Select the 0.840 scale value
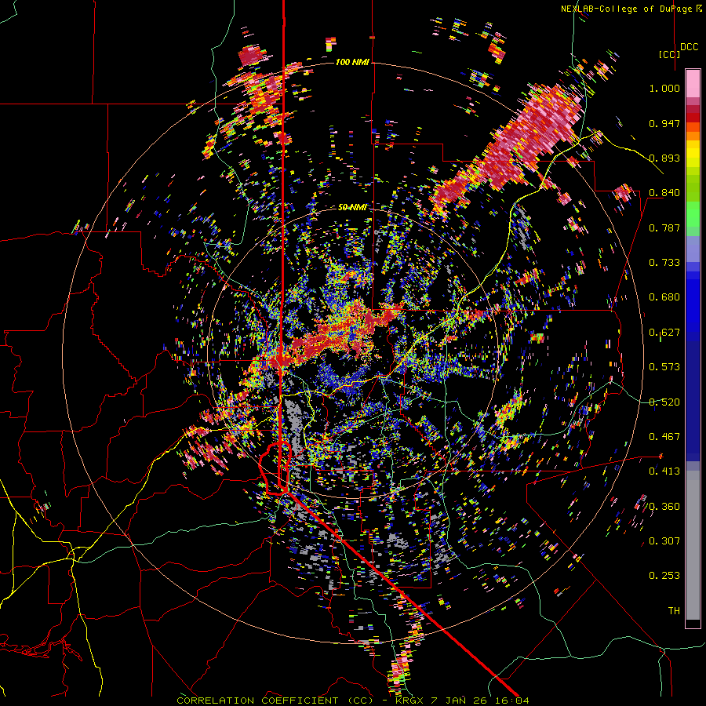The width and height of the screenshot is (706, 706). coord(664,193)
